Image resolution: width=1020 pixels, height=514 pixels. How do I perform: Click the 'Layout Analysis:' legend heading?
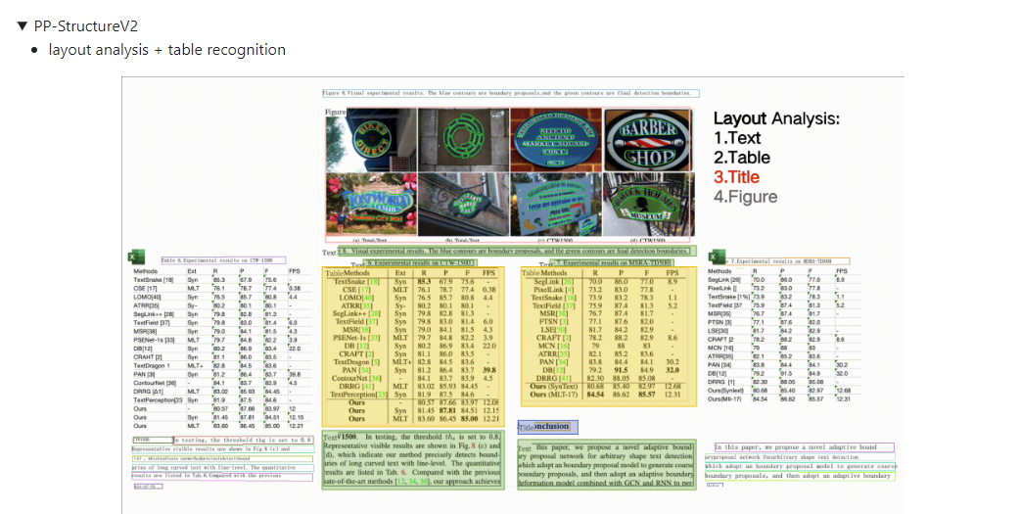[x=776, y=118]
